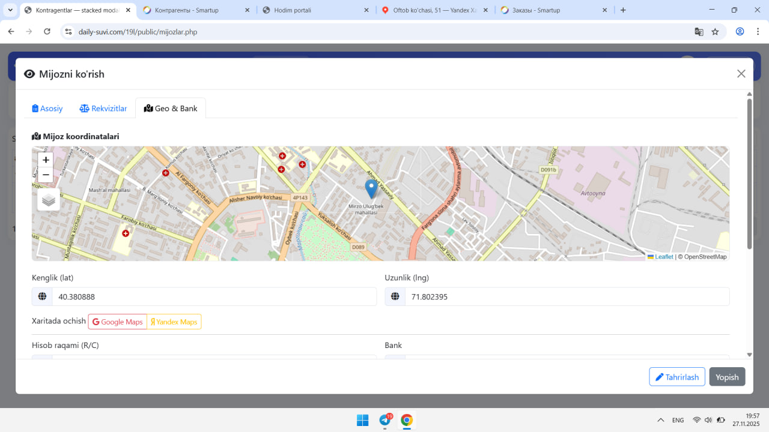Open the Rekvizitlar tab

(x=103, y=109)
